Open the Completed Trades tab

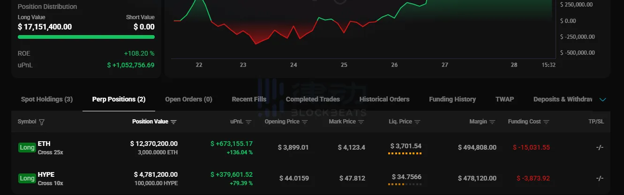(313, 99)
